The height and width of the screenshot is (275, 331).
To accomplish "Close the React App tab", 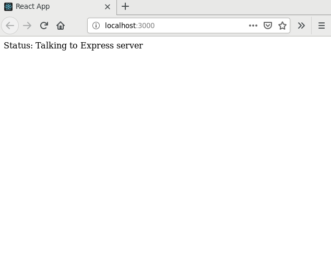I will [x=108, y=7].
